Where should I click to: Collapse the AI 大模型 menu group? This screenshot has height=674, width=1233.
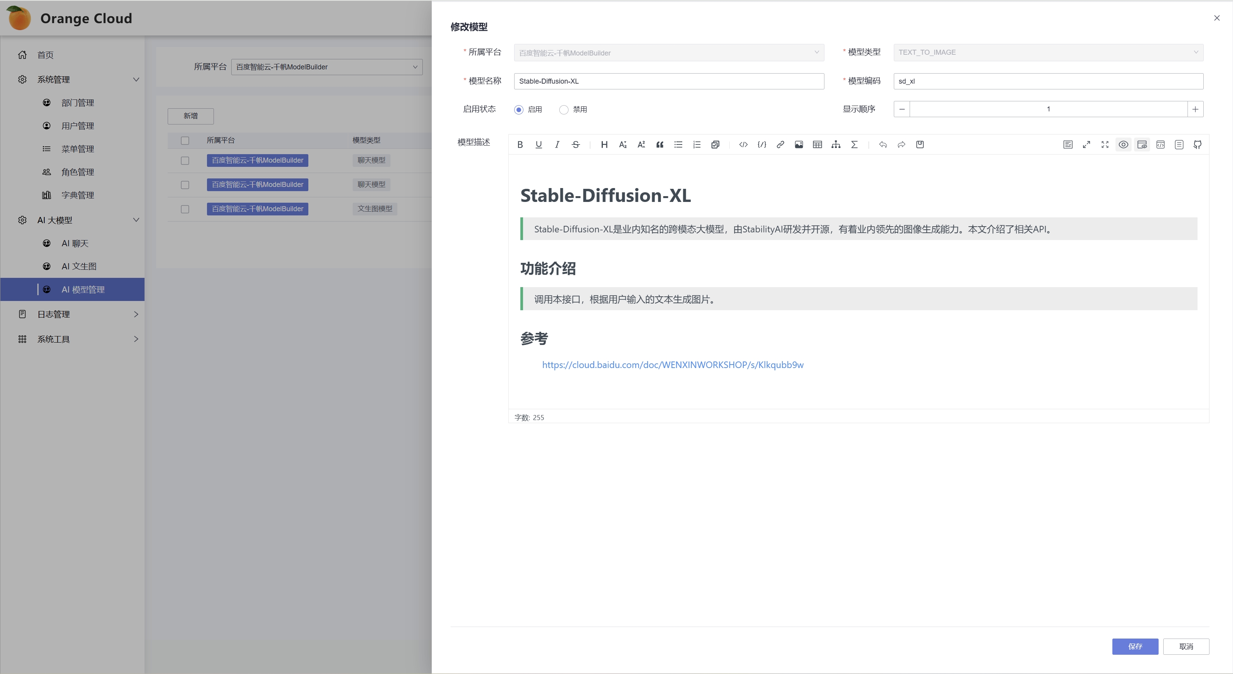coord(72,220)
